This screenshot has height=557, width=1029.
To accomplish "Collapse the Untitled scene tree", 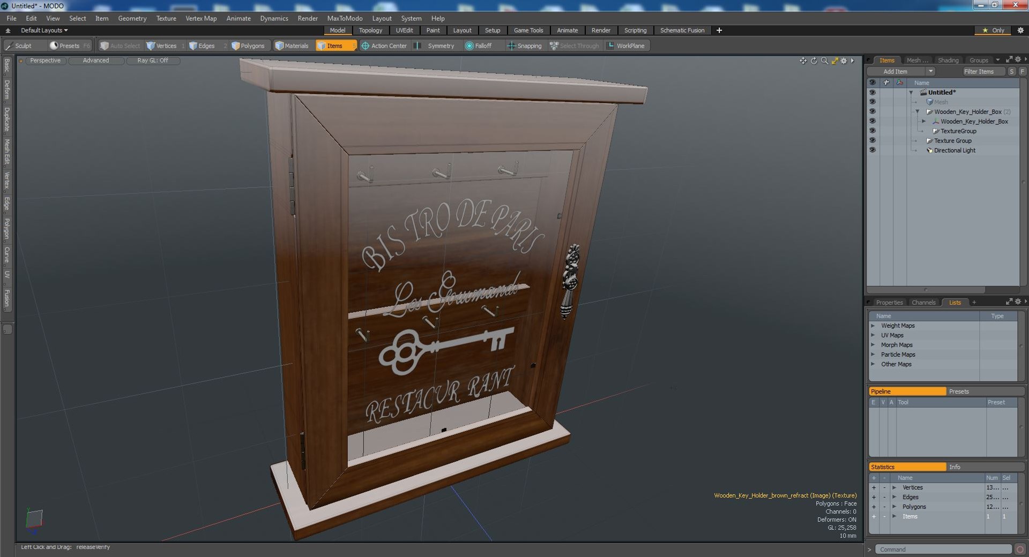I will pos(911,93).
